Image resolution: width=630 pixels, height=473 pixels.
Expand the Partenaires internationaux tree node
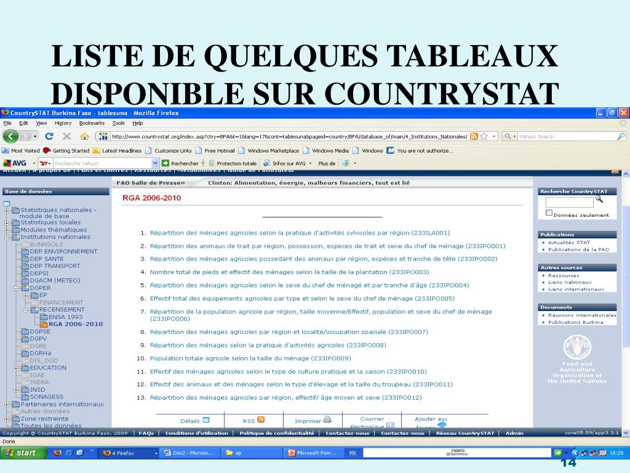click(x=6, y=404)
